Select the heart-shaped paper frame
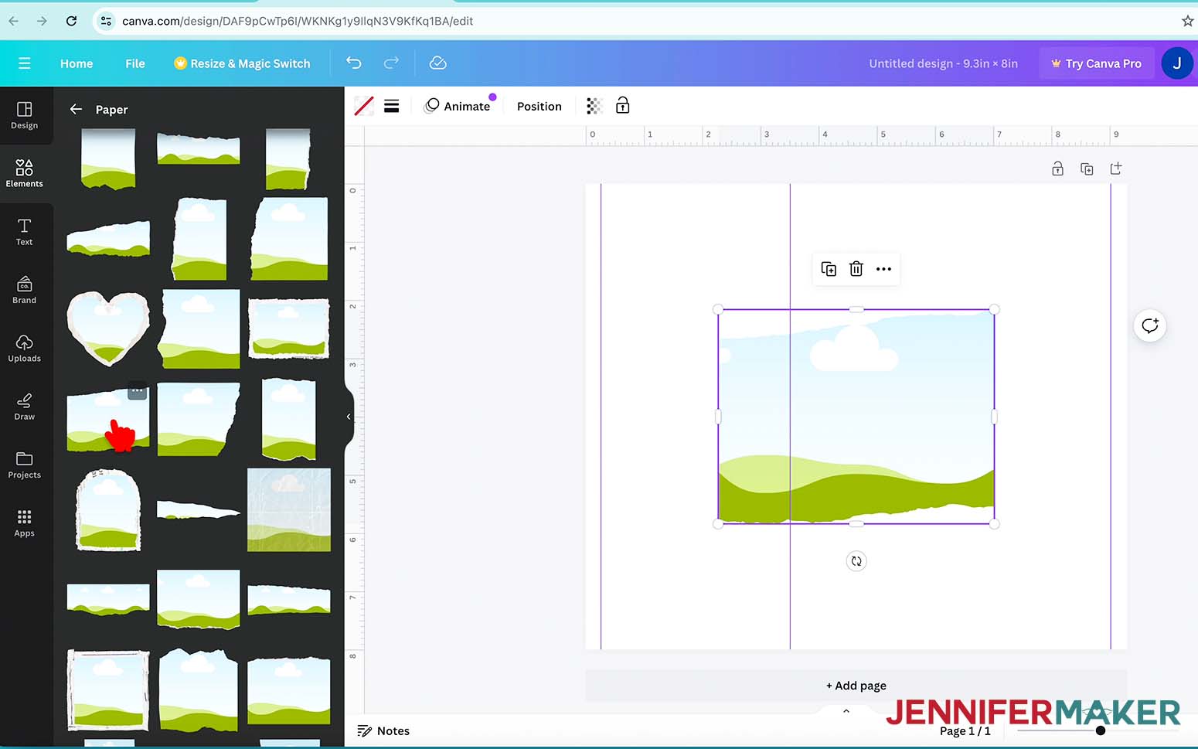 click(108, 329)
